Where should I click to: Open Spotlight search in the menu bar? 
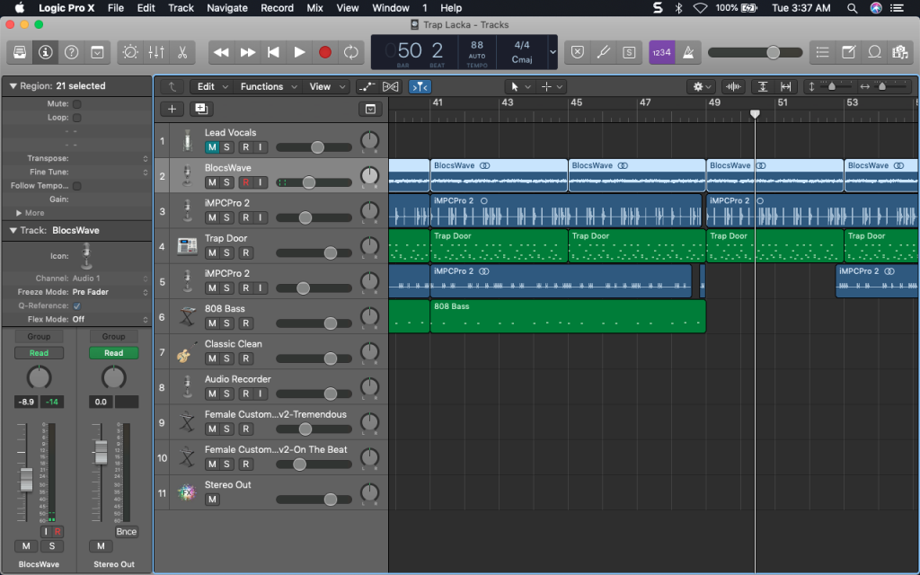(x=852, y=8)
